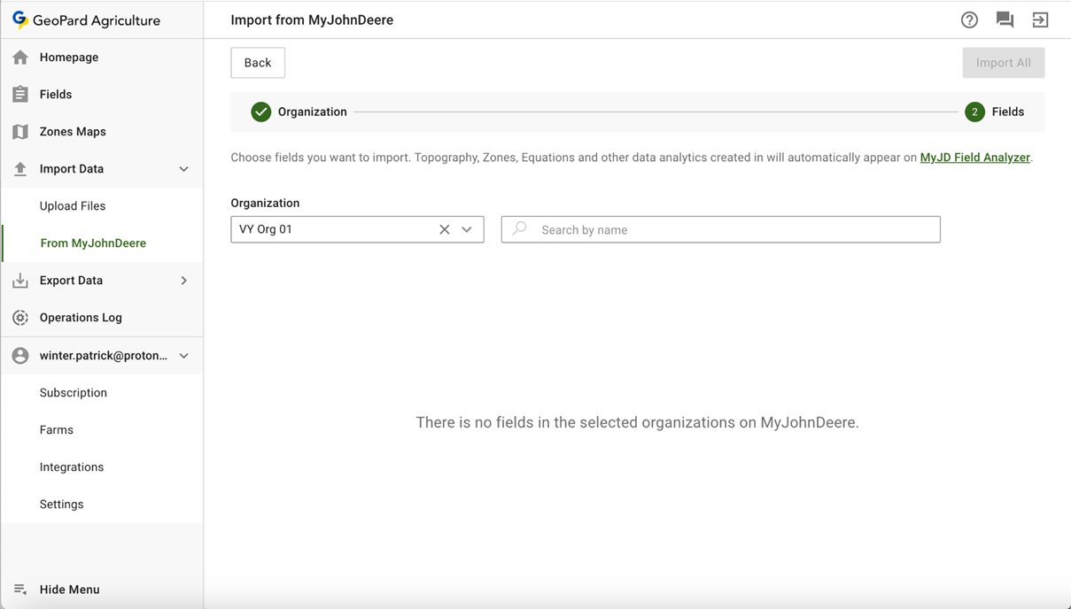Select Upload Files under Import Data
Image resolution: width=1071 pixels, height=609 pixels.
[73, 206]
